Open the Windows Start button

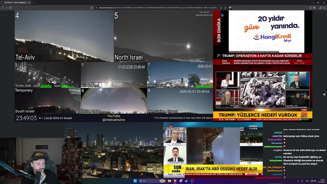[x=135, y=181]
